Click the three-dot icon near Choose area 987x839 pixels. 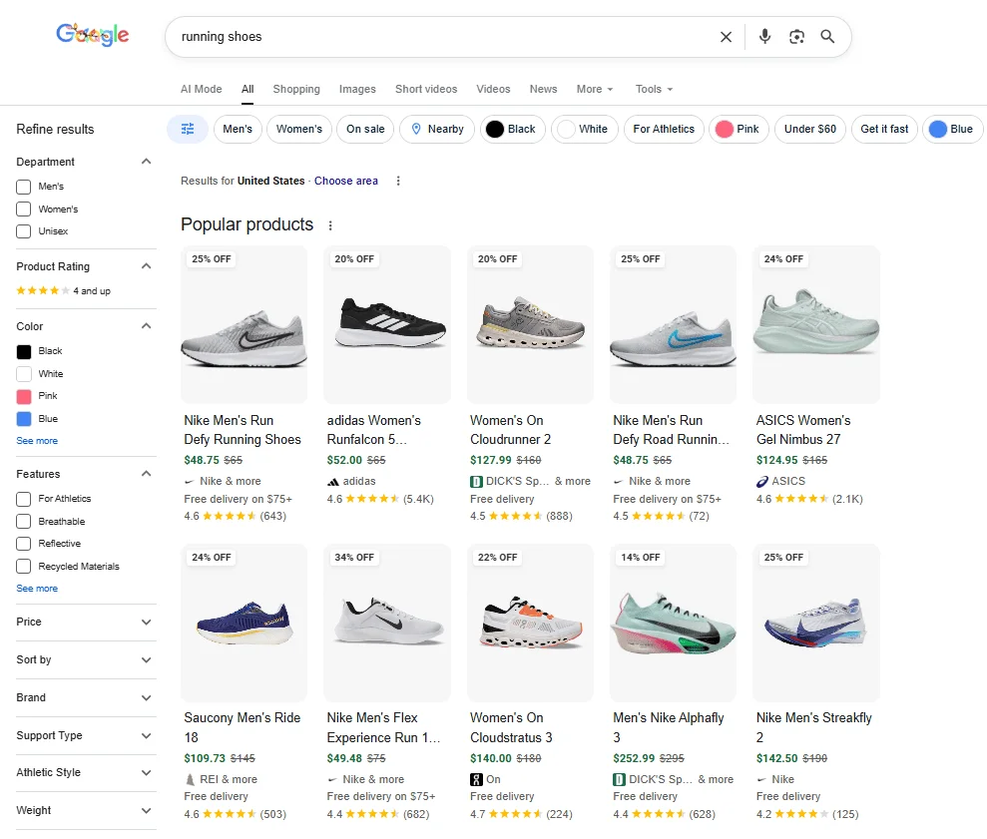tap(397, 181)
